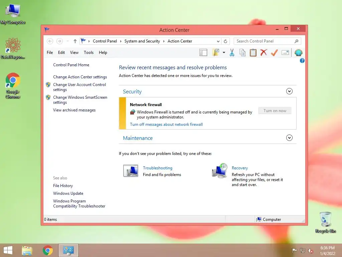This screenshot has width=342, height=257.
Task: Click Control Panel breadcrumb
Action: click(x=105, y=41)
